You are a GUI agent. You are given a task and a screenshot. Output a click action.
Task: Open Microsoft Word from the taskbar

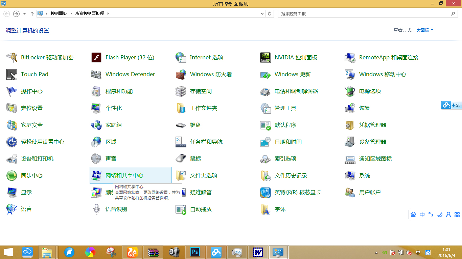coord(258,252)
